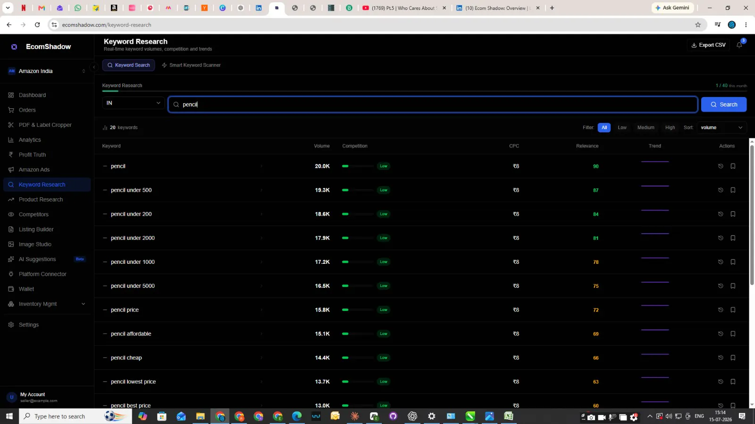Open the notifications bell

[739, 45]
